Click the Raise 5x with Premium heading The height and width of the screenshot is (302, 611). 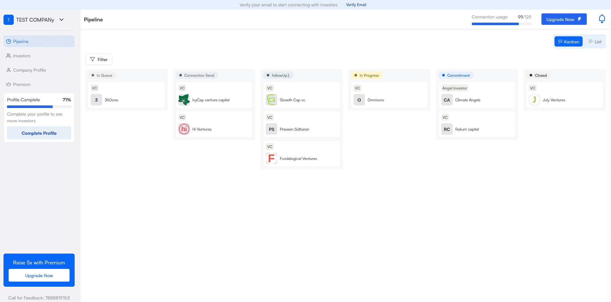pyautogui.click(x=39, y=262)
